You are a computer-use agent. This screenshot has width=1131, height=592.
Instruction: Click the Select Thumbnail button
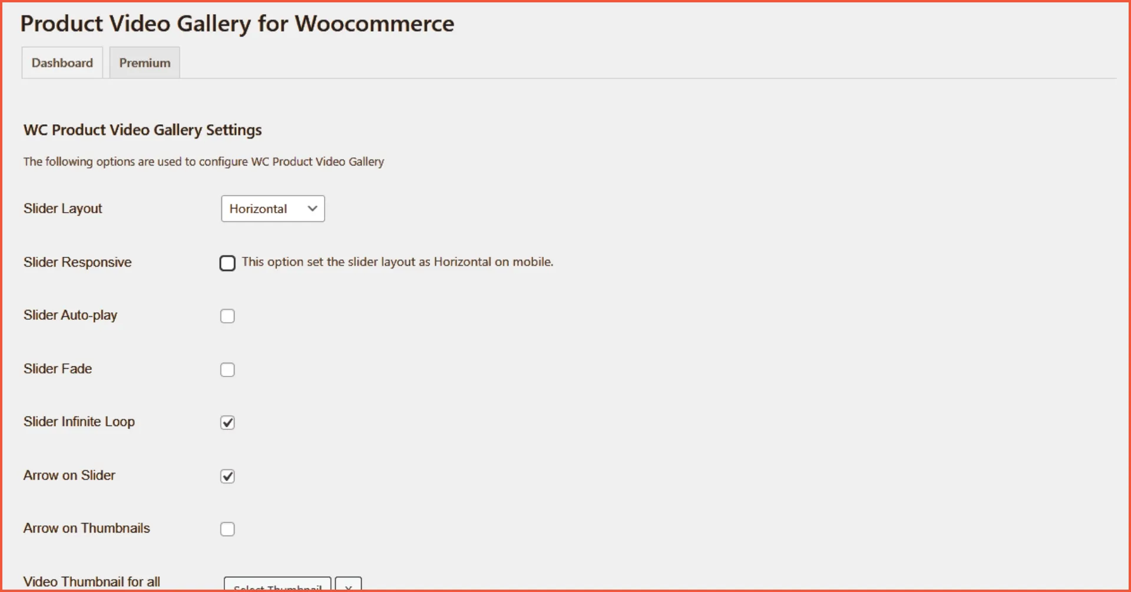tap(277, 586)
